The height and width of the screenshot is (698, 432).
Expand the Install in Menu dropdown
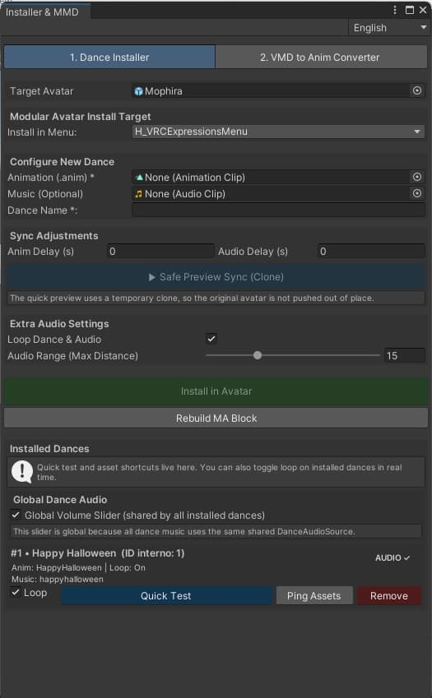[278, 132]
